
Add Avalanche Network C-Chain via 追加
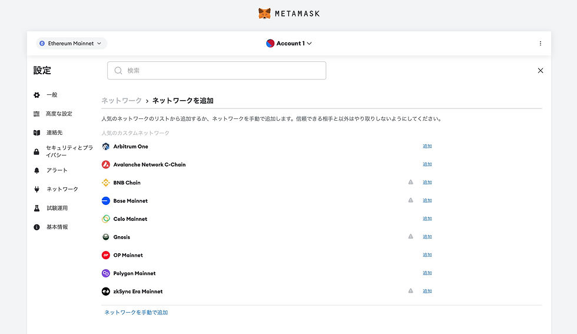click(x=427, y=164)
